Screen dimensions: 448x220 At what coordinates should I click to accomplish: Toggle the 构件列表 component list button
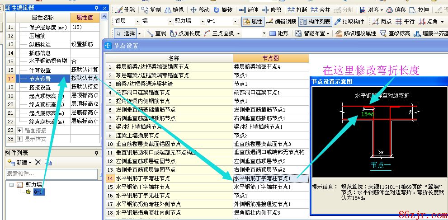(315, 22)
